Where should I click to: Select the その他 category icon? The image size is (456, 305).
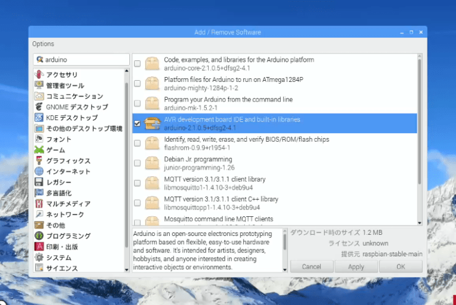[39, 225]
